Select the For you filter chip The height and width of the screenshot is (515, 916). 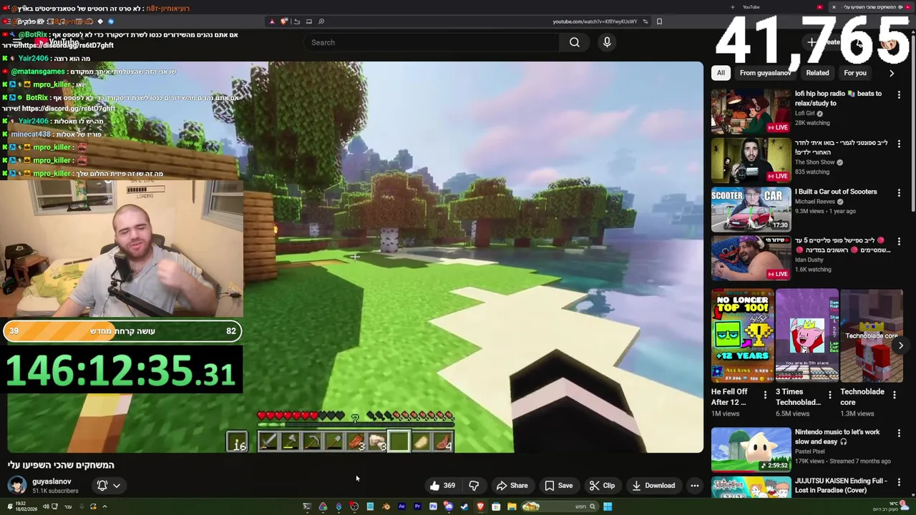(854, 73)
